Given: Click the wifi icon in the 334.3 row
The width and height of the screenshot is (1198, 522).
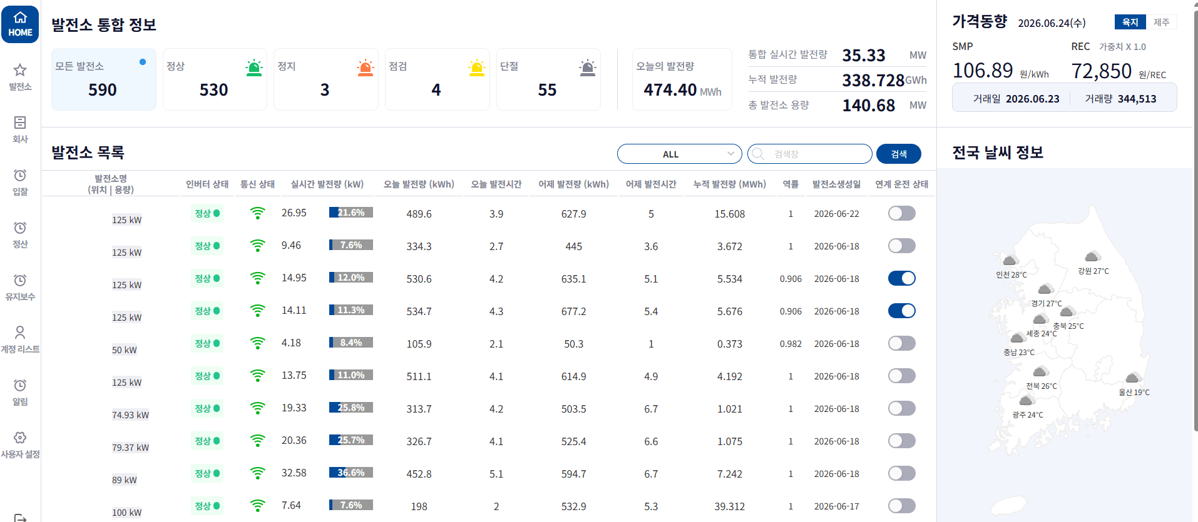Looking at the screenshot, I should [x=257, y=246].
